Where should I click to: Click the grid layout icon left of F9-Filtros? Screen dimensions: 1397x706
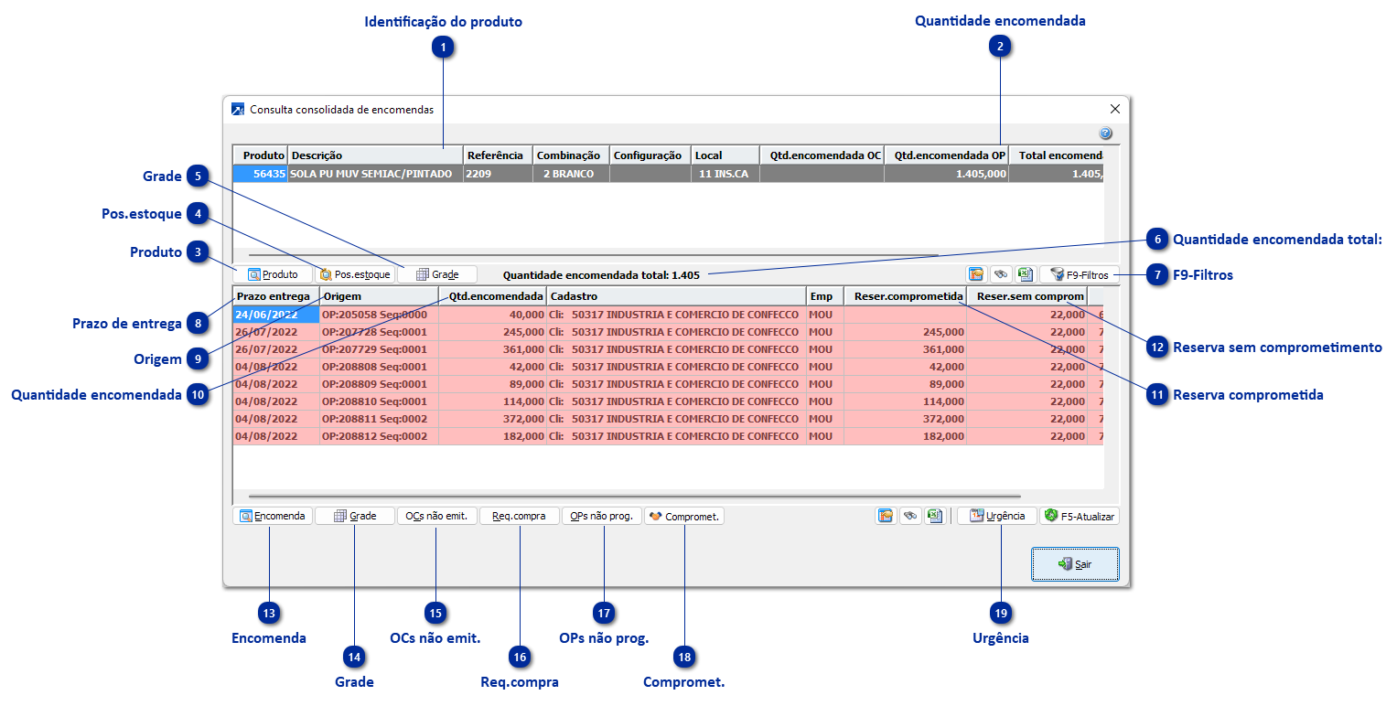[976, 273]
